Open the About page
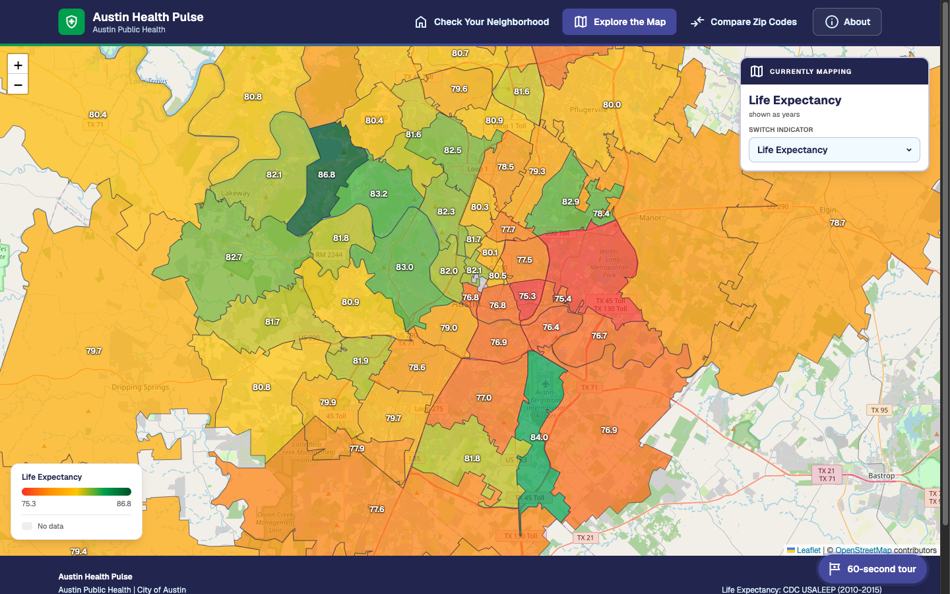950x594 pixels. tap(847, 22)
